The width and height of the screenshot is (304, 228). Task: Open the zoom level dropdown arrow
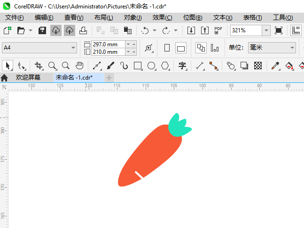[266, 30]
